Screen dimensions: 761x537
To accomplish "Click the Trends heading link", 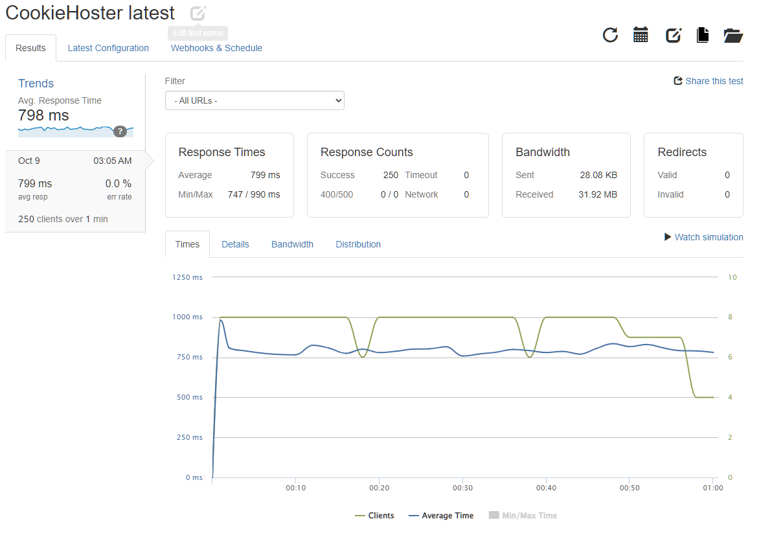I will (36, 84).
